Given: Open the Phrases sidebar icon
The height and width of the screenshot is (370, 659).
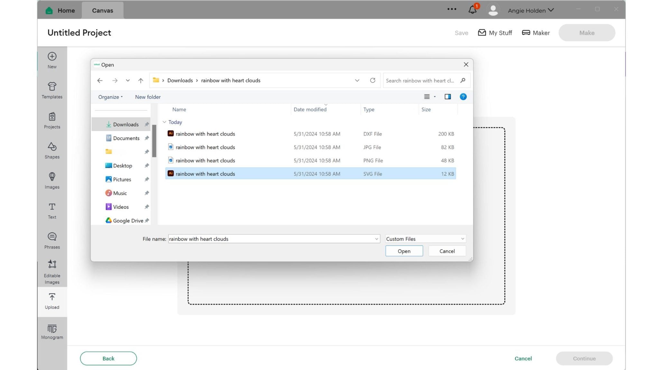Looking at the screenshot, I should tap(52, 240).
